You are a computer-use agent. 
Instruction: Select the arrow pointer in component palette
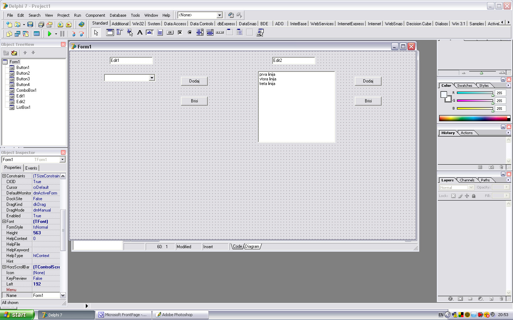pyautogui.click(x=96, y=33)
